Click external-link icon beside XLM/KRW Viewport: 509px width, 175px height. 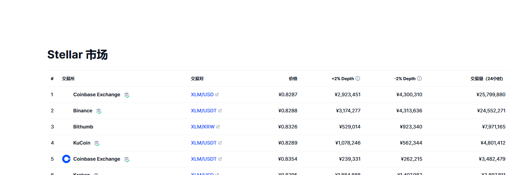[218, 127]
